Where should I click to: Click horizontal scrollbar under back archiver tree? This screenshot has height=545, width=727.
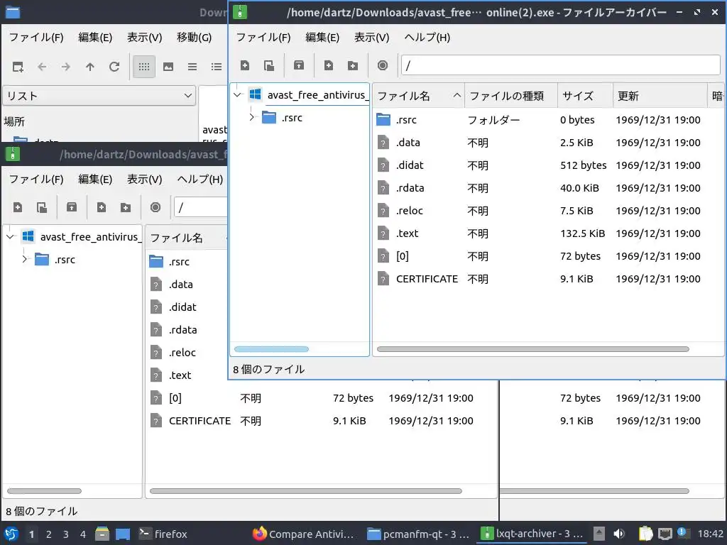click(44, 491)
